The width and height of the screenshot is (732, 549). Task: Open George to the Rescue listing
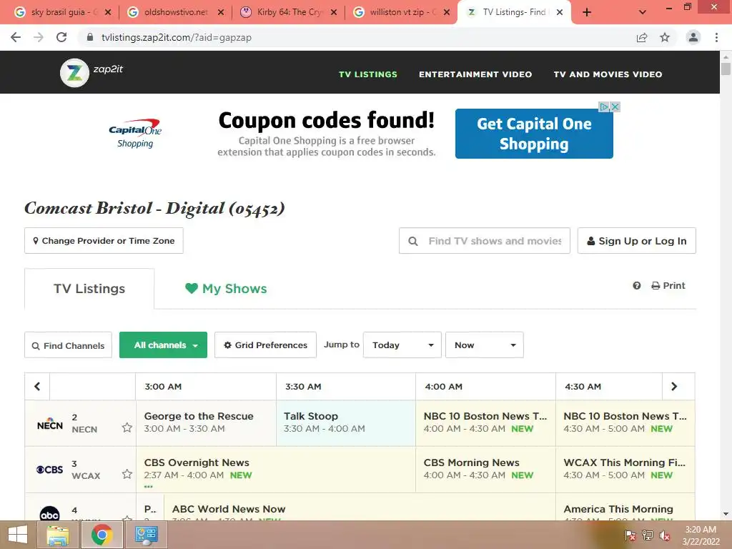206,422
